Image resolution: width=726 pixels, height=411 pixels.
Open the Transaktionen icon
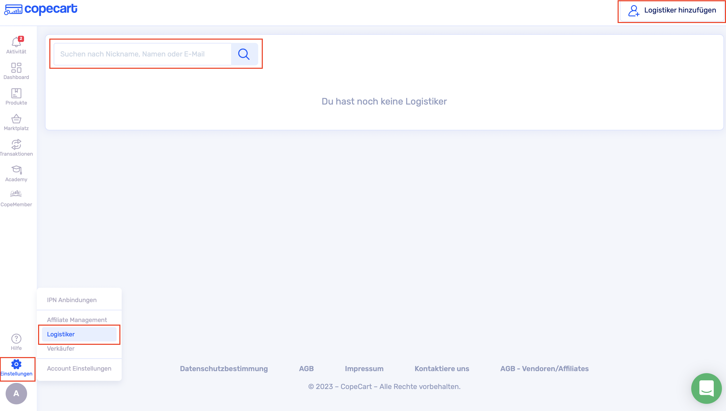(16, 144)
